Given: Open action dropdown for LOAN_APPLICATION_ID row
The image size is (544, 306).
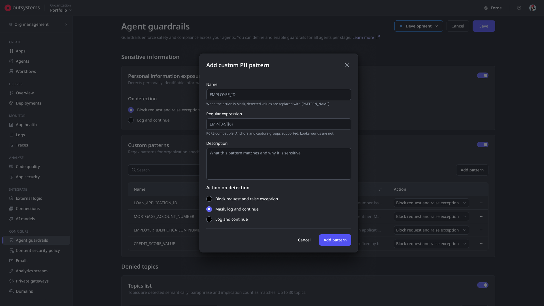Looking at the screenshot, I should [431, 203].
